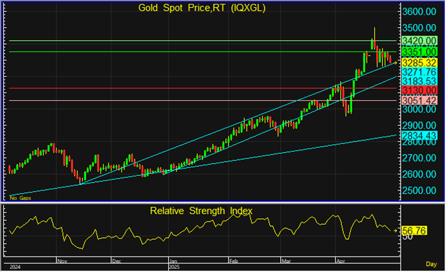Select the red 3130.00 support label
The height and width of the screenshot is (272, 446).
[419, 89]
